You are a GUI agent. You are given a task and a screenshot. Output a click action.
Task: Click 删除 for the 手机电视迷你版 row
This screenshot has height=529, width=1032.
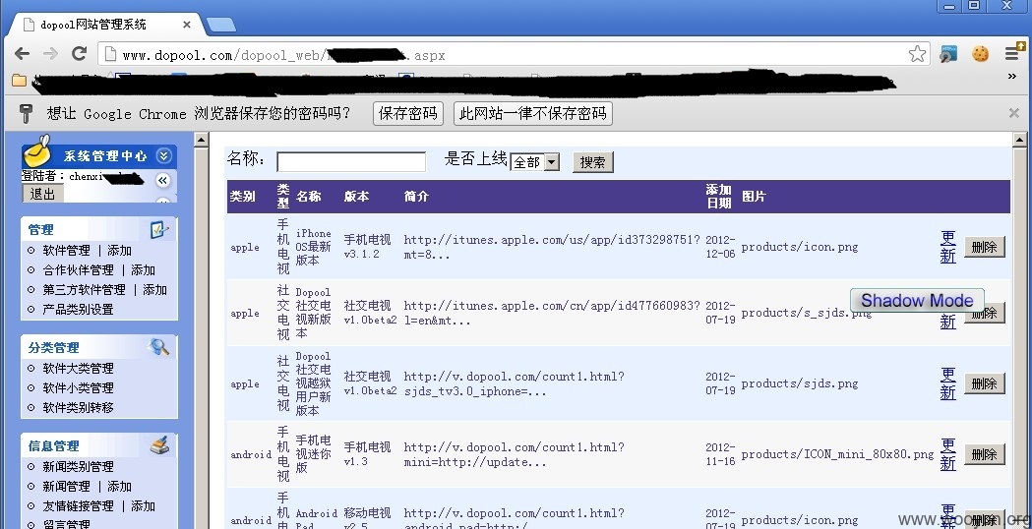(985, 454)
